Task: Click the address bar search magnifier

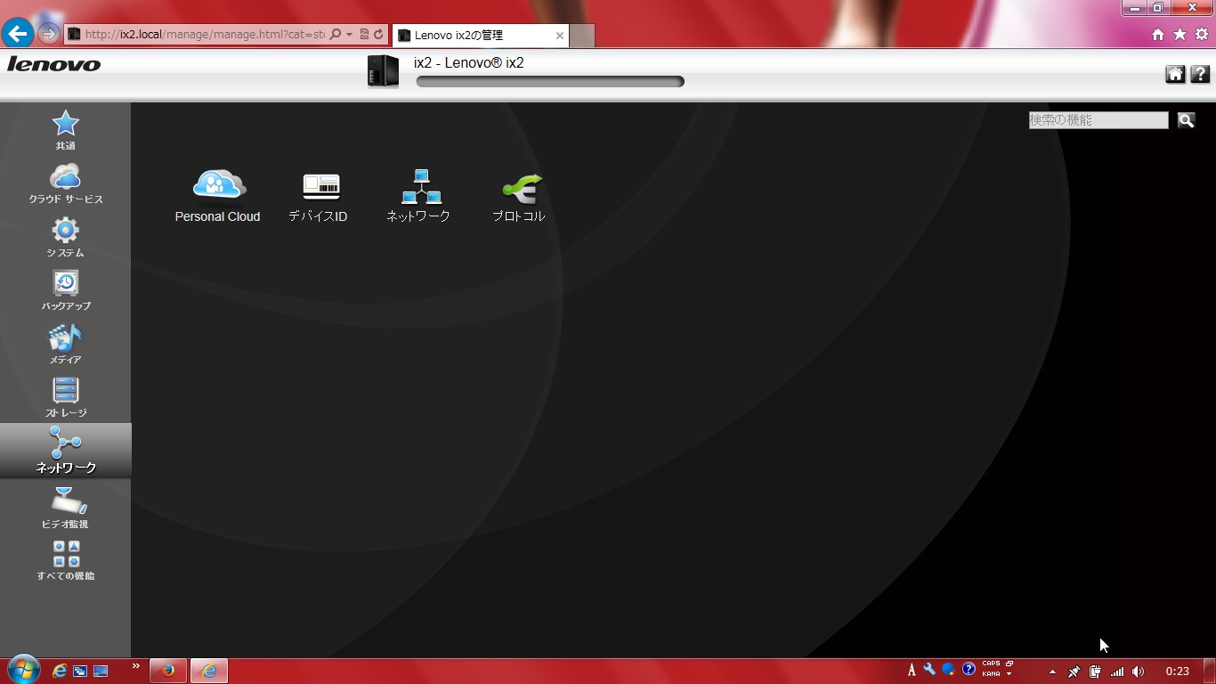Action: [336, 35]
